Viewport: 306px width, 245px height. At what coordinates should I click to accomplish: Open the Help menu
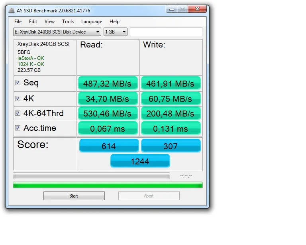(x=115, y=22)
